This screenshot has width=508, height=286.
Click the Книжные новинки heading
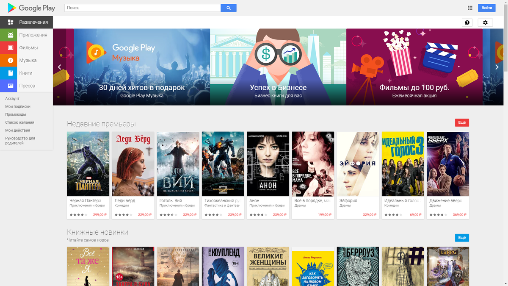click(x=97, y=232)
